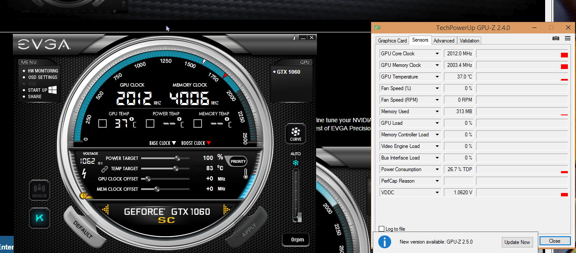Click the K-Boost icon button
The height and width of the screenshot is (253, 576).
pyautogui.click(x=39, y=218)
